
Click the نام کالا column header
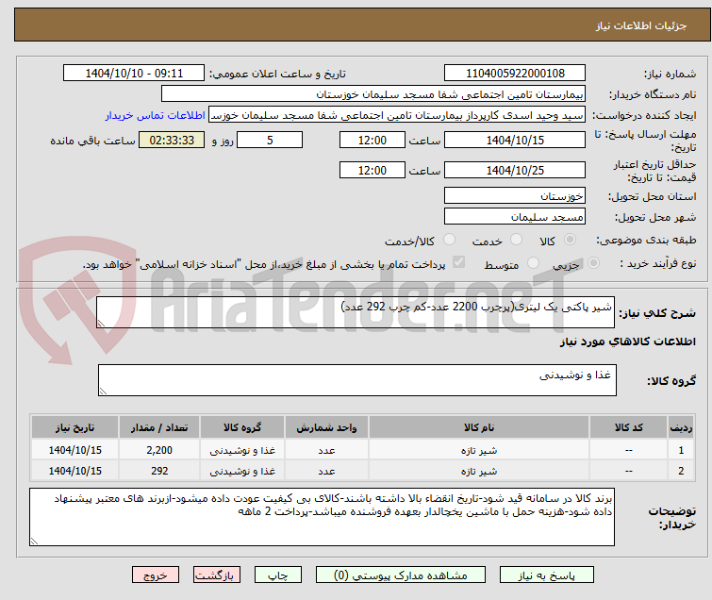[x=479, y=427]
